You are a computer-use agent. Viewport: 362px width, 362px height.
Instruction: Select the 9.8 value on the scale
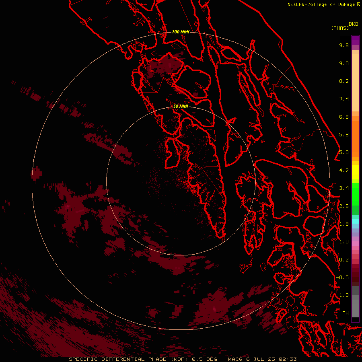click(x=344, y=45)
